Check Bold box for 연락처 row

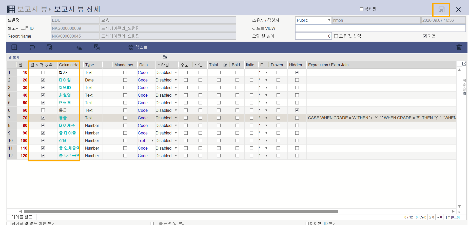click(x=237, y=103)
